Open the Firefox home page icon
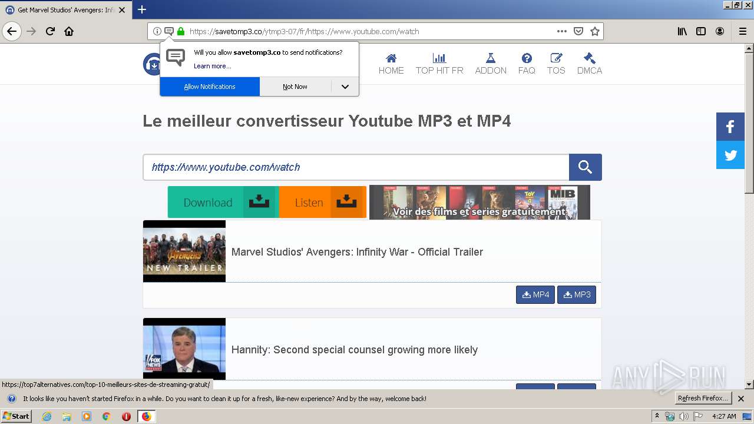Viewport: 754px width, 424px height. pyautogui.click(x=69, y=31)
